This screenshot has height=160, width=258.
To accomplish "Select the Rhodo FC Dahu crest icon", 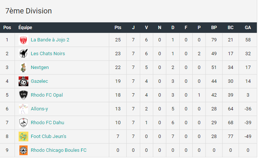I will tap(23, 123).
